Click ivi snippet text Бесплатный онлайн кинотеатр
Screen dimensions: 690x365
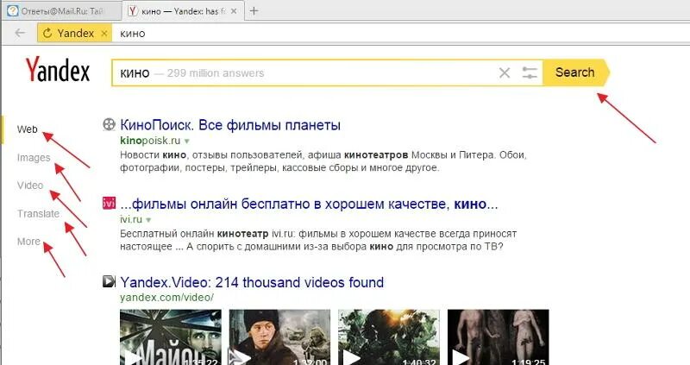[194, 234]
